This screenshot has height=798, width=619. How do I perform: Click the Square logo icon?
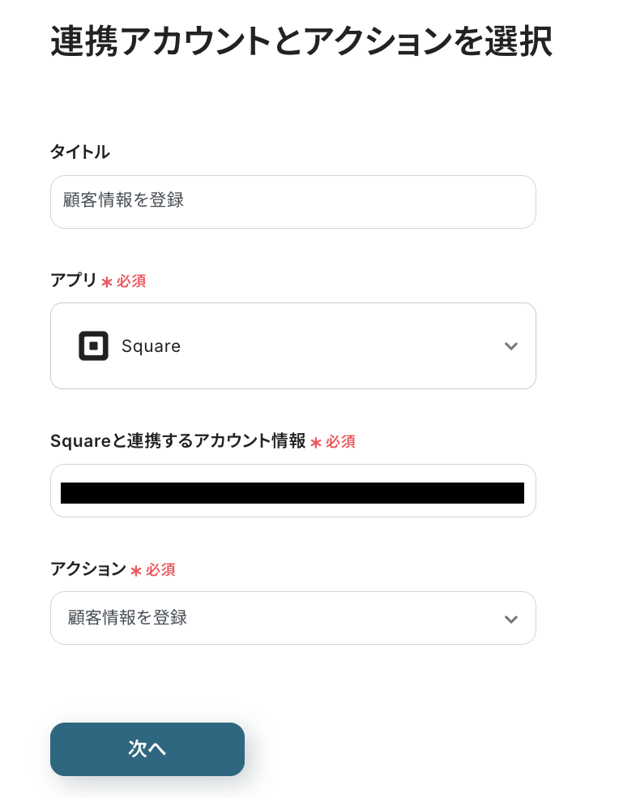click(x=93, y=346)
